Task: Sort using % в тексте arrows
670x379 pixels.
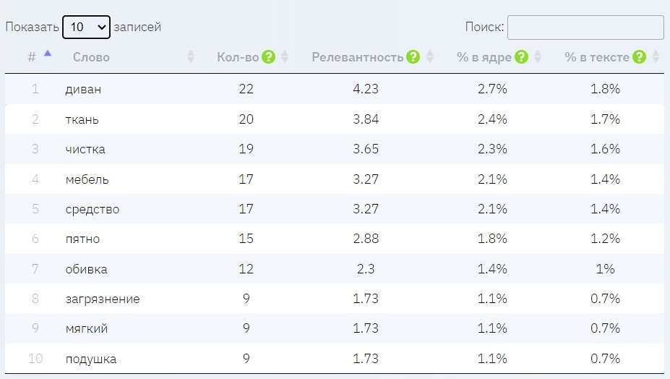Action: (656, 57)
